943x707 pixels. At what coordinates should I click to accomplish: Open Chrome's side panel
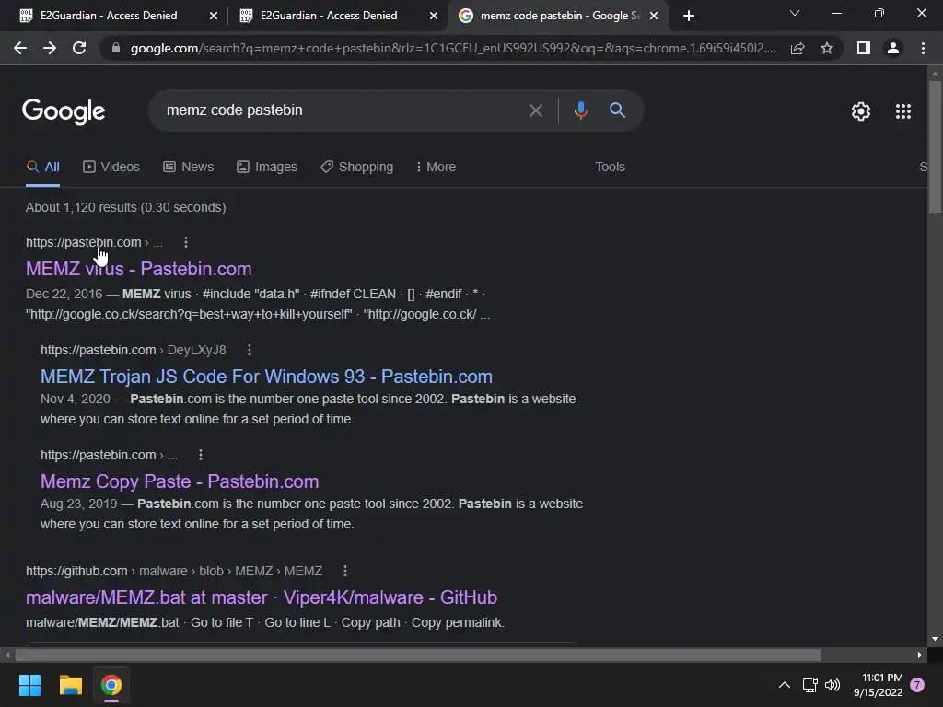click(864, 48)
